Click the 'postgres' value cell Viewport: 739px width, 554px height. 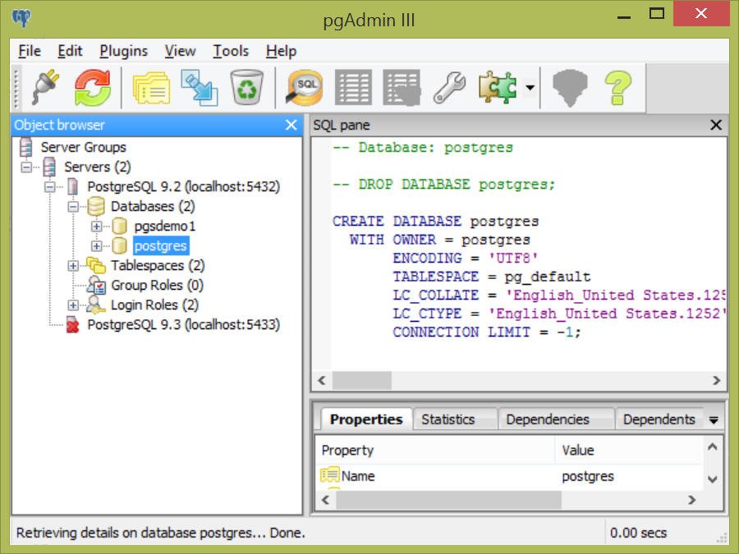tap(588, 476)
